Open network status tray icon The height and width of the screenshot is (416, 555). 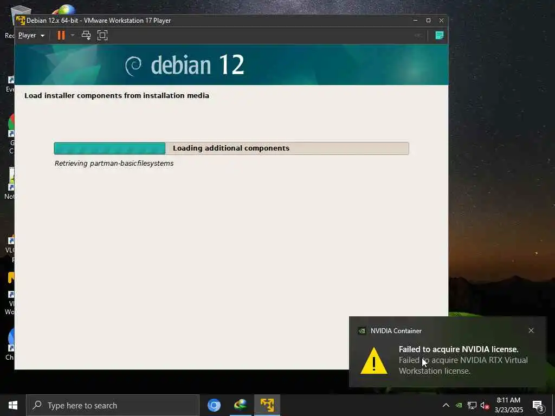coord(472,405)
